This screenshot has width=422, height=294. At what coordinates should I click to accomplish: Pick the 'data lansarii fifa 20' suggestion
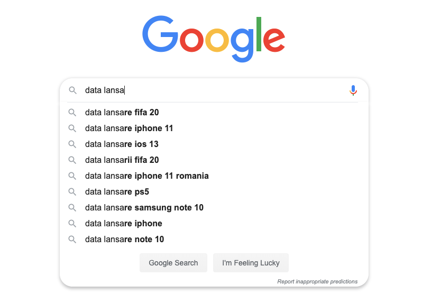click(122, 160)
